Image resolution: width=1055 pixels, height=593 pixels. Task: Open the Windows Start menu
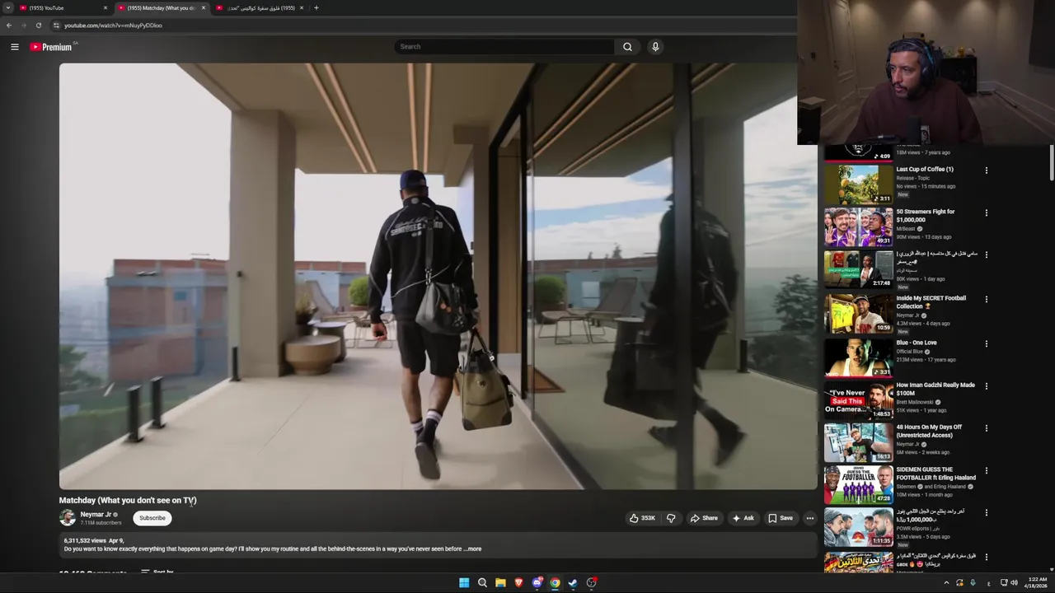tap(464, 583)
